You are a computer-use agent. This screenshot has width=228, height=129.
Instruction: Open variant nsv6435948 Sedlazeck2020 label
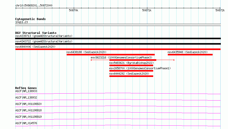pyautogui.click(x=188, y=52)
